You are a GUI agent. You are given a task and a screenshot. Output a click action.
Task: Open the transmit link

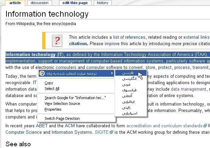200,67
